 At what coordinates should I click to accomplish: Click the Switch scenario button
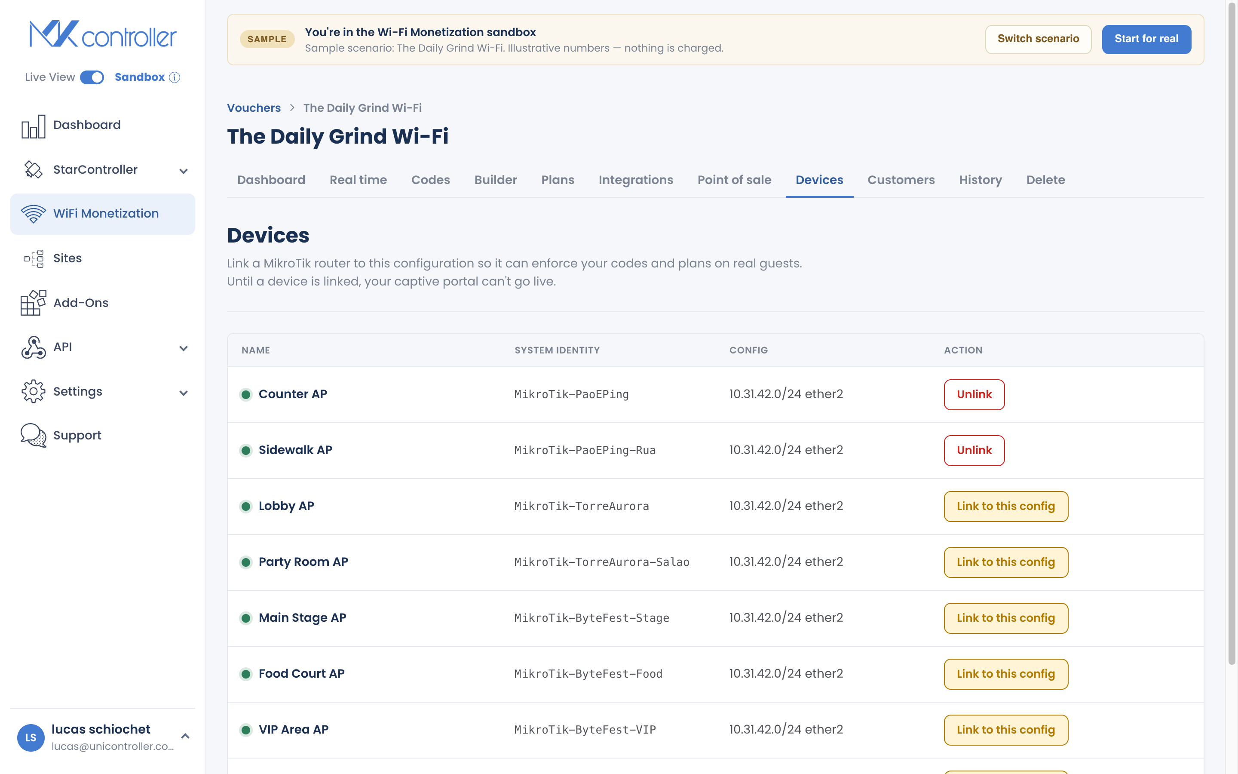pos(1038,39)
